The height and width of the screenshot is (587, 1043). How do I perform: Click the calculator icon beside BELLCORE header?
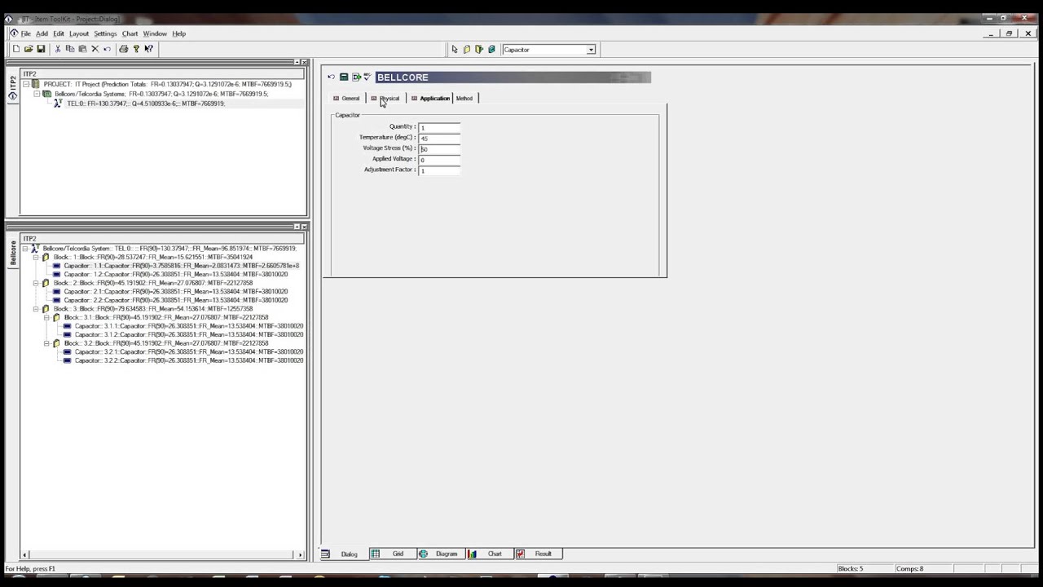pos(344,77)
